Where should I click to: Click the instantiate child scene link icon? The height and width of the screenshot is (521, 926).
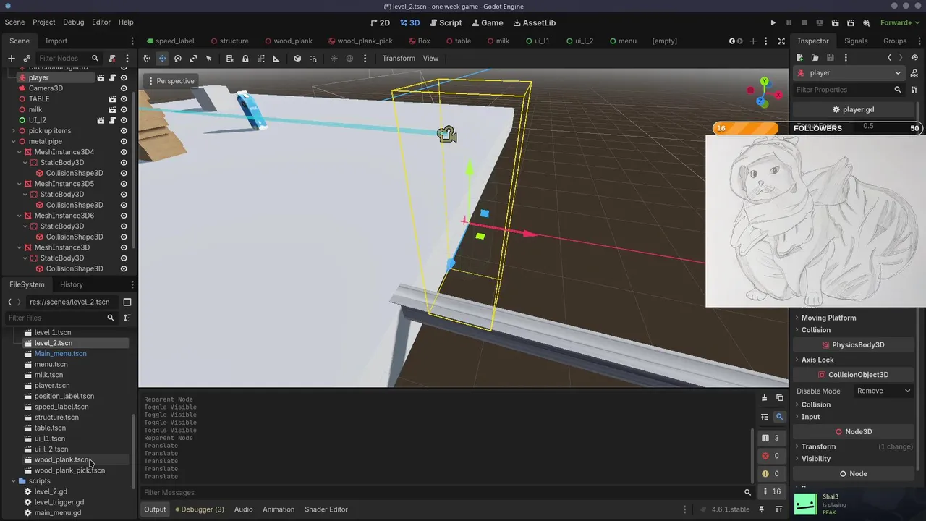(27, 58)
